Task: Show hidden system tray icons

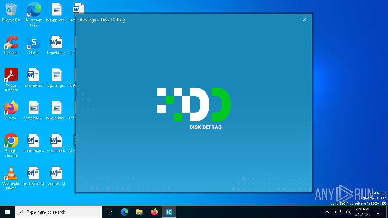Action: click(x=327, y=212)
